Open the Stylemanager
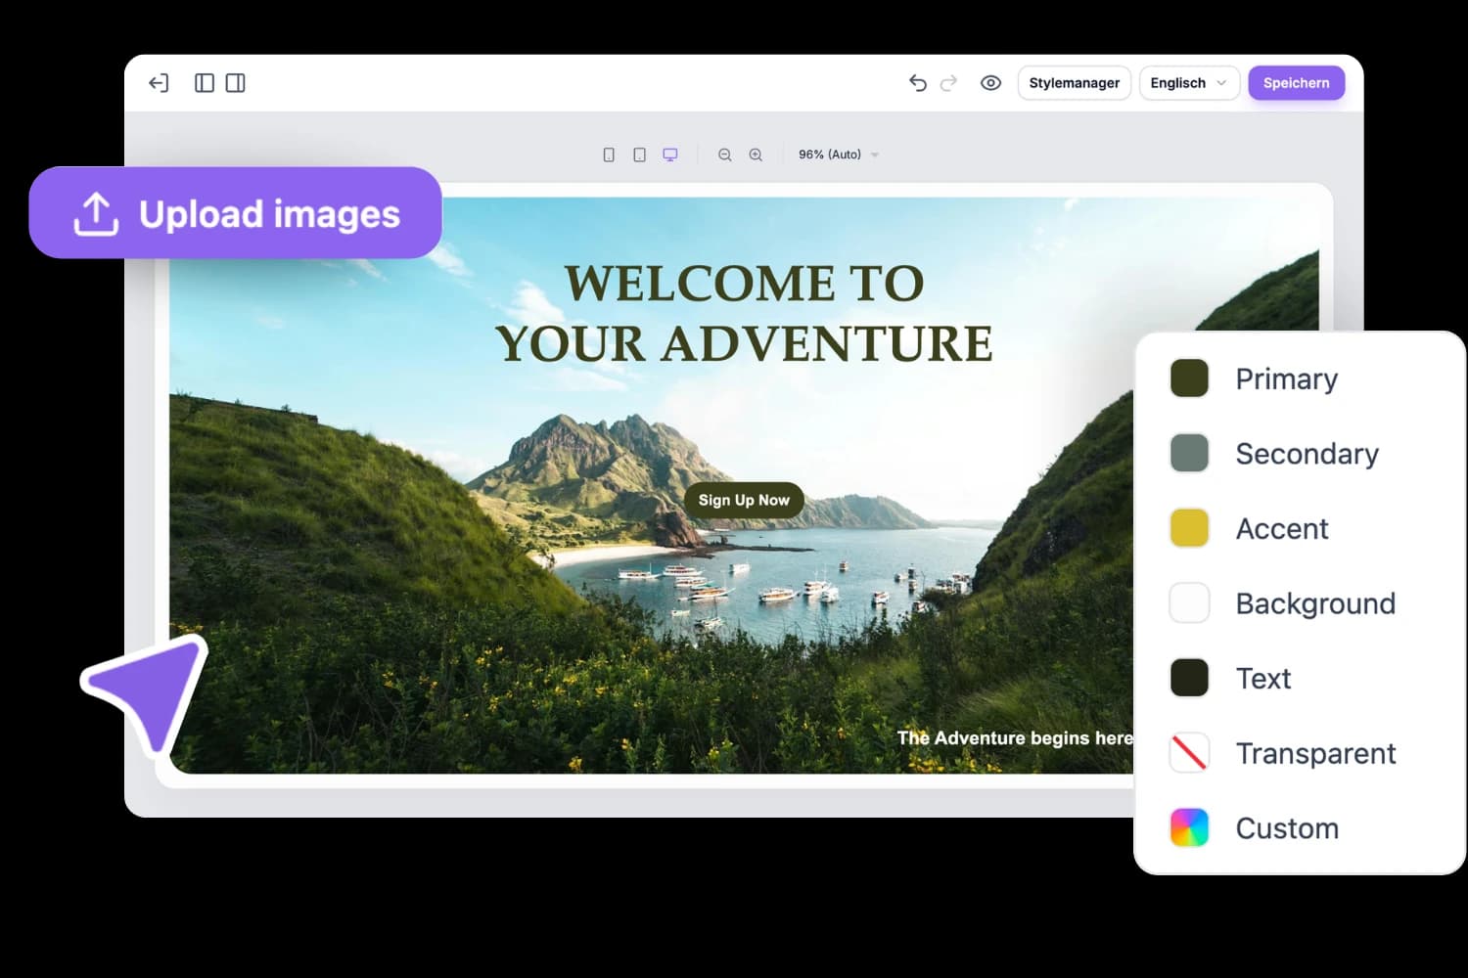1468x978 pixels. [1074, 83]
